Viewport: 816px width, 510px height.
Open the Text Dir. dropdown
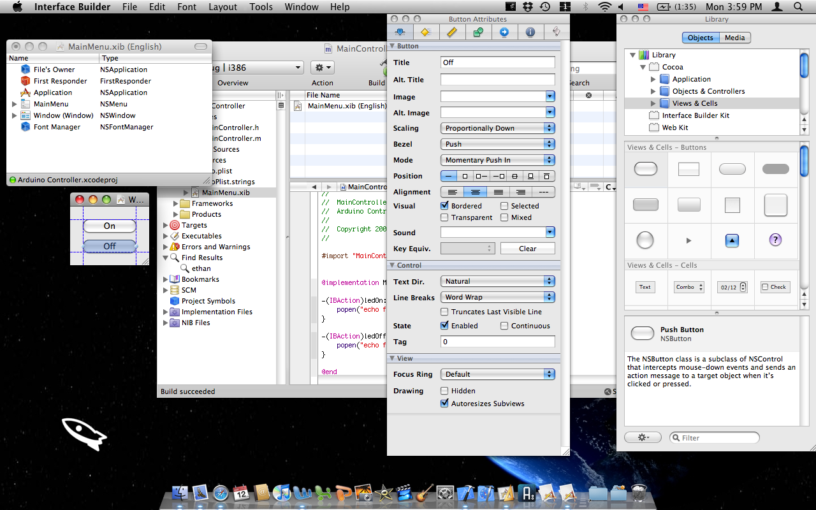coord(498,281)
